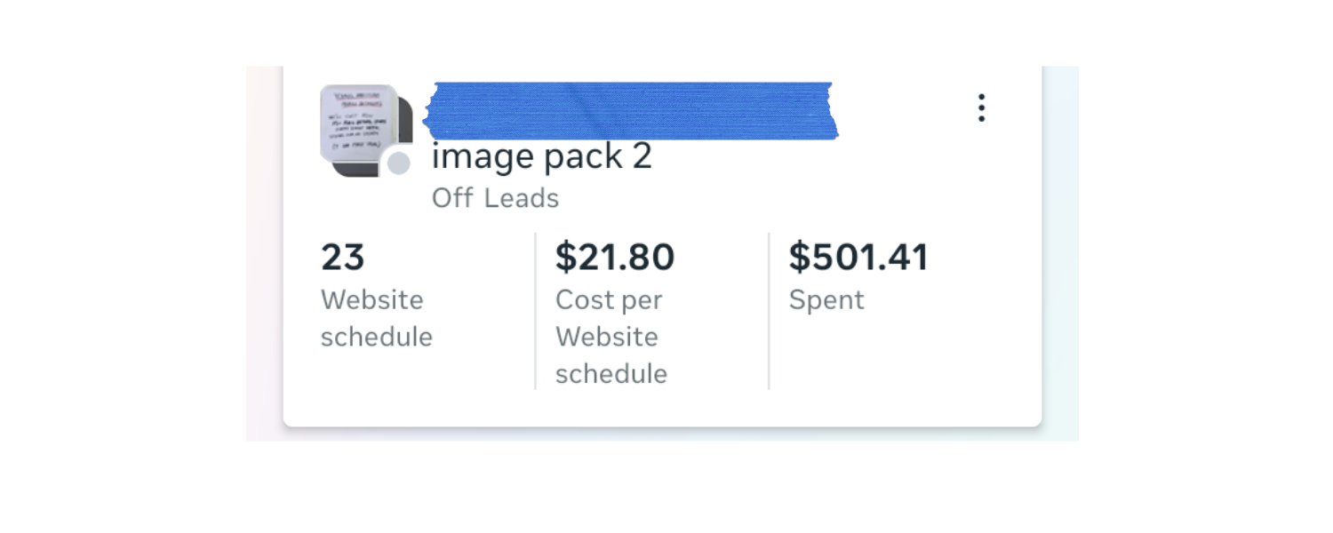This screenshot has height=533, width=1333.
Task: Click the divider between first two metrics
Action: tap(535, 311)
